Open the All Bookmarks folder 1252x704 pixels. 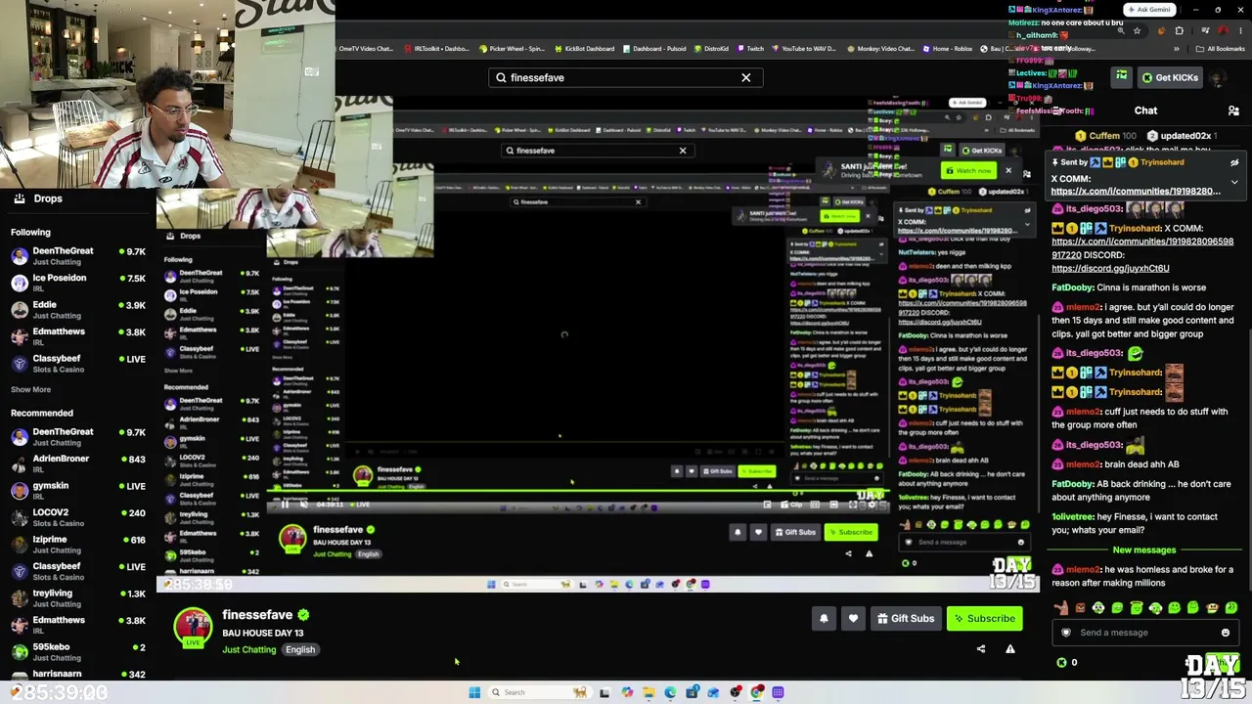pos(1220,49)
